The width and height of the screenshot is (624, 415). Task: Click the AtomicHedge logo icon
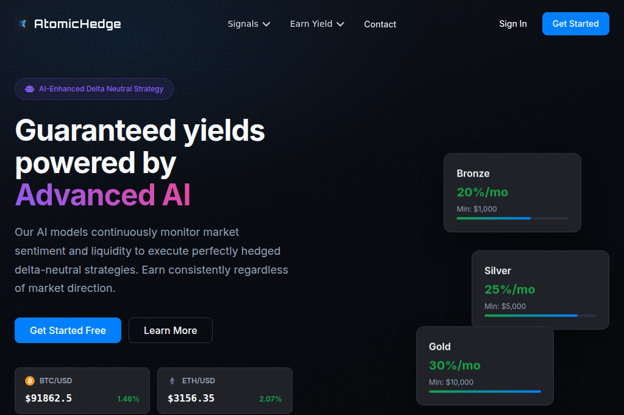click(x=23, y=24)
